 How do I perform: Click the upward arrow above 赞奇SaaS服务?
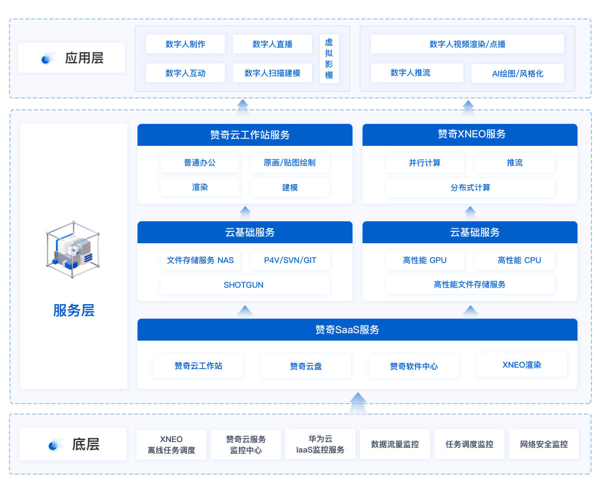coord(244,310)
